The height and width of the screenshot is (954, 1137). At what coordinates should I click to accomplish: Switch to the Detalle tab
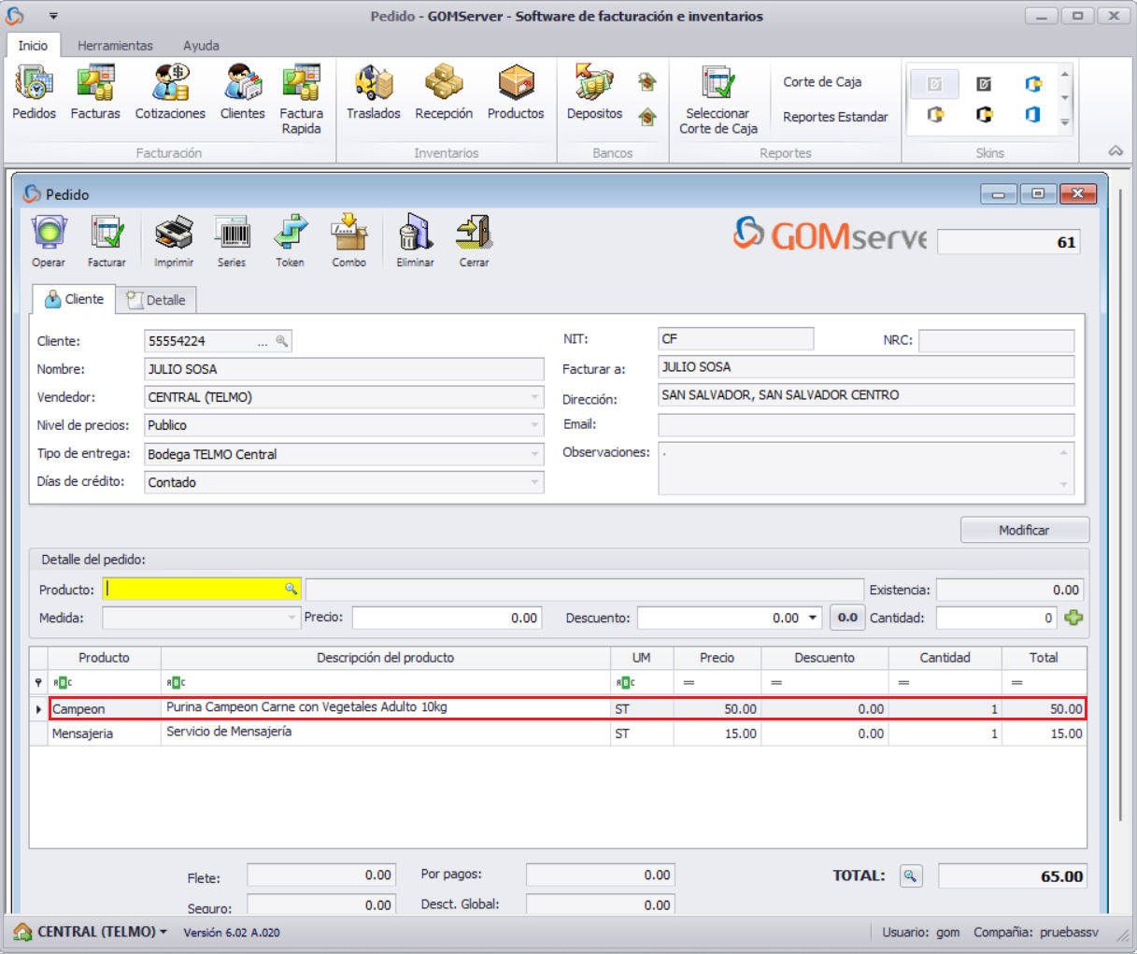click(x=156, y=300)
